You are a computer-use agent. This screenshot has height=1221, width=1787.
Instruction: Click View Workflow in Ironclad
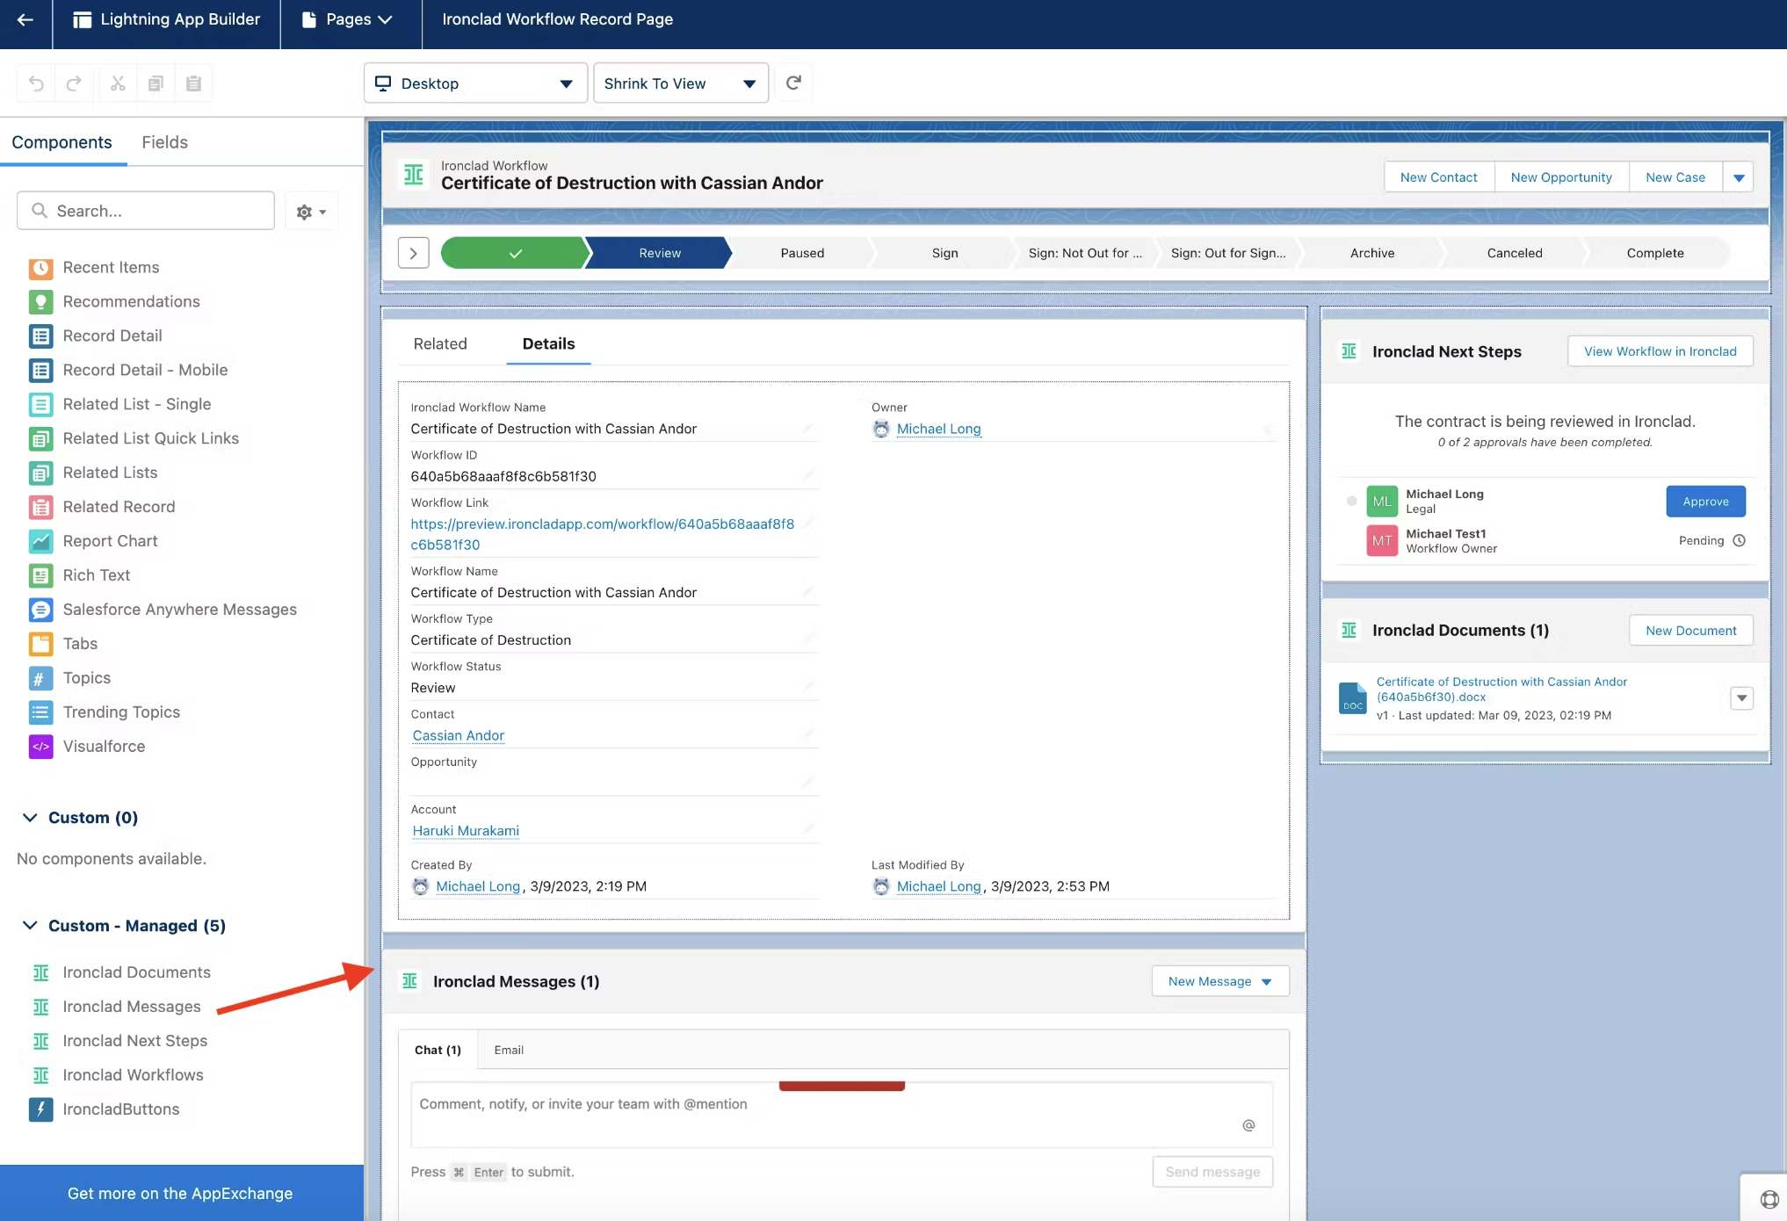pos(1660,351)
